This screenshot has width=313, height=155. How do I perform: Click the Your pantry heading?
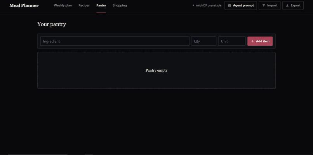coord(52,24)
